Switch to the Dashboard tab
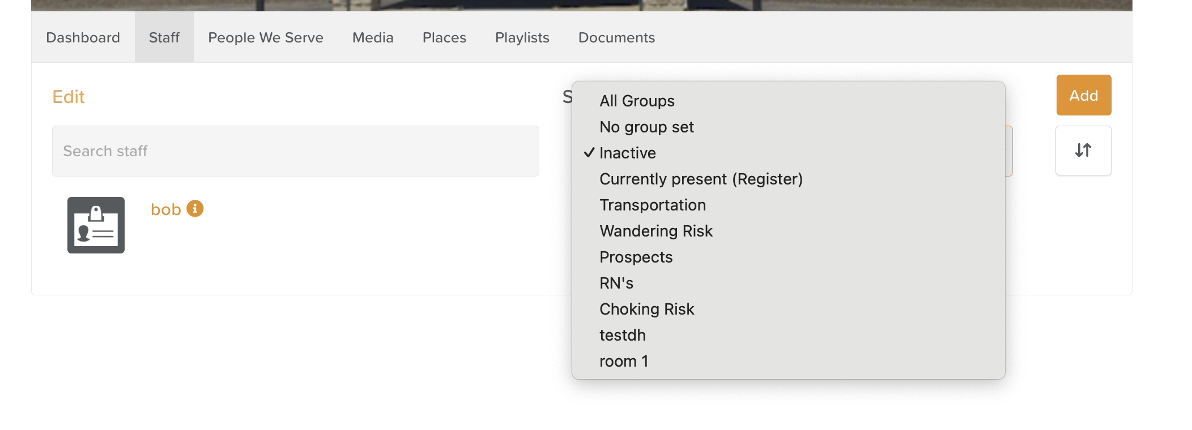1192x430 pixels. (83, 37)
